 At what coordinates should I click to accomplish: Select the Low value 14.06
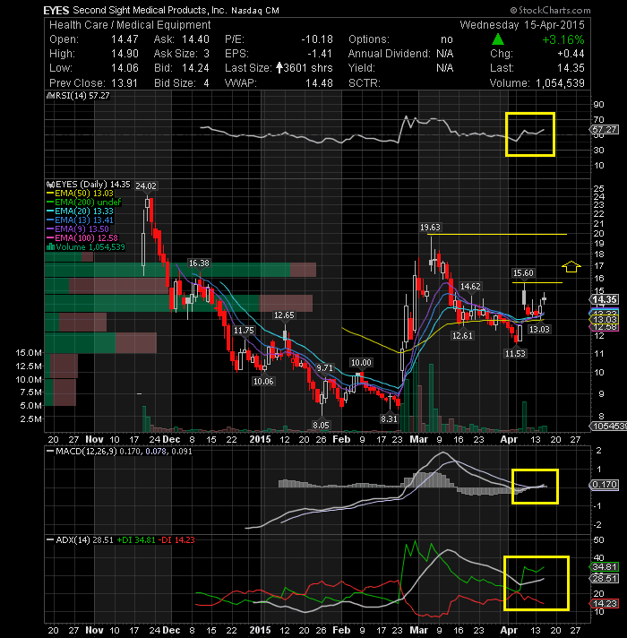(125, 68)
